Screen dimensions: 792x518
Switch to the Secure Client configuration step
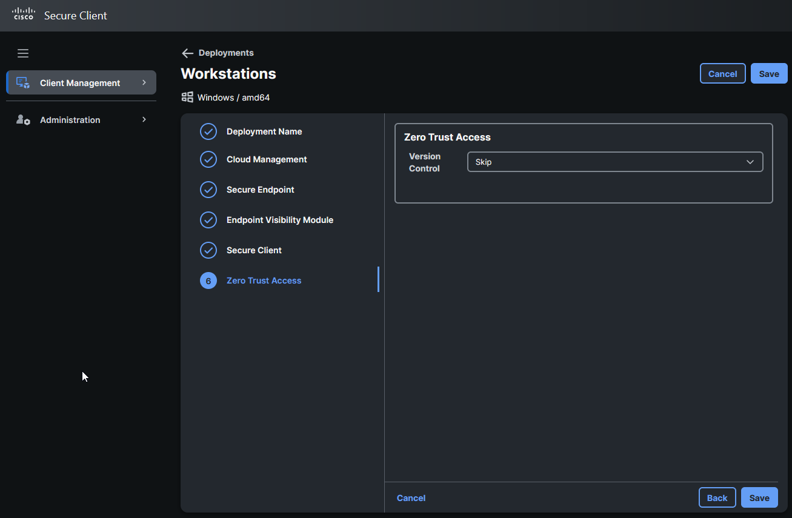click(254, 250)
